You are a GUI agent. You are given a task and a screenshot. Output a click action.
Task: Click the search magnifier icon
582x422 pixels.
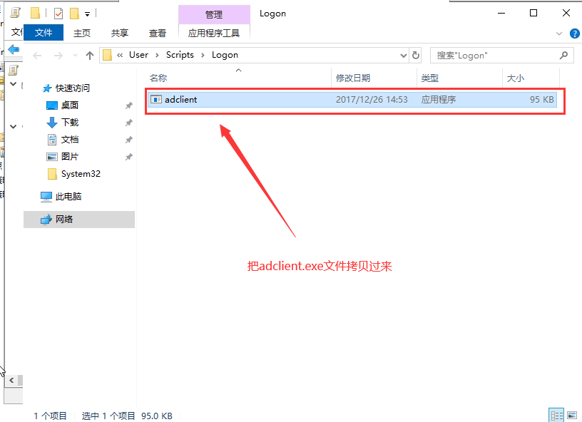[x=563, y=55]
